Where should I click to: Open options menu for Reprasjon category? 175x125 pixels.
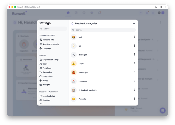(x=134, y=54)
